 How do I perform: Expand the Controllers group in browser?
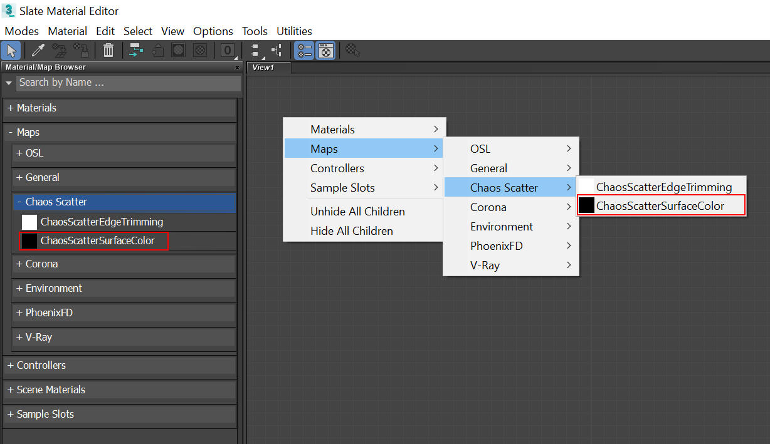[x=120, y=365]
